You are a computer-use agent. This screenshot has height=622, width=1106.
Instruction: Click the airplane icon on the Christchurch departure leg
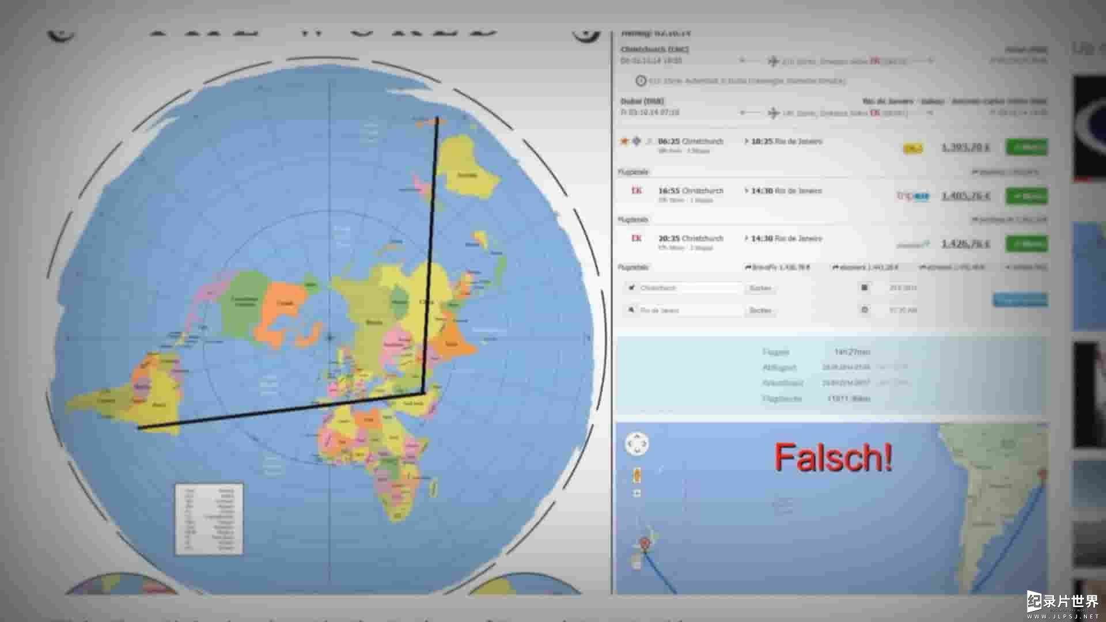(x=773, y=60)
